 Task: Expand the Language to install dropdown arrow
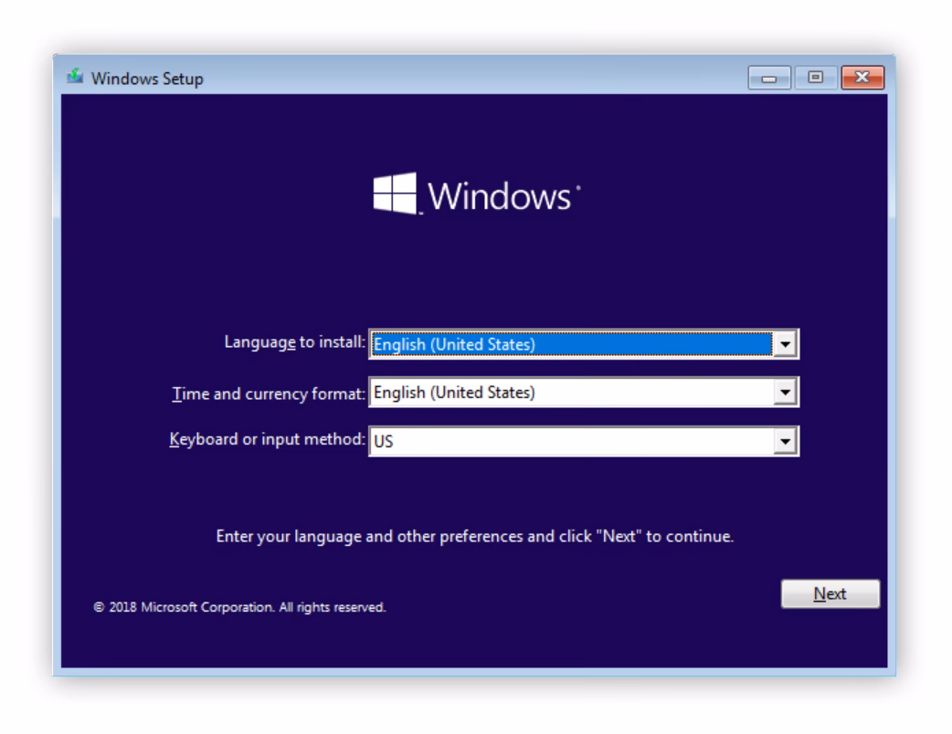pos(785,344)
